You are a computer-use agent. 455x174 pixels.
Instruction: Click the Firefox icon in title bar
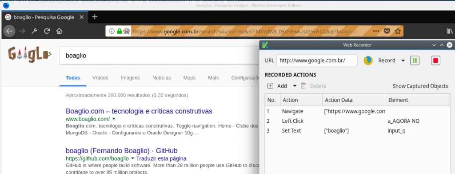[x=6, y=5]
